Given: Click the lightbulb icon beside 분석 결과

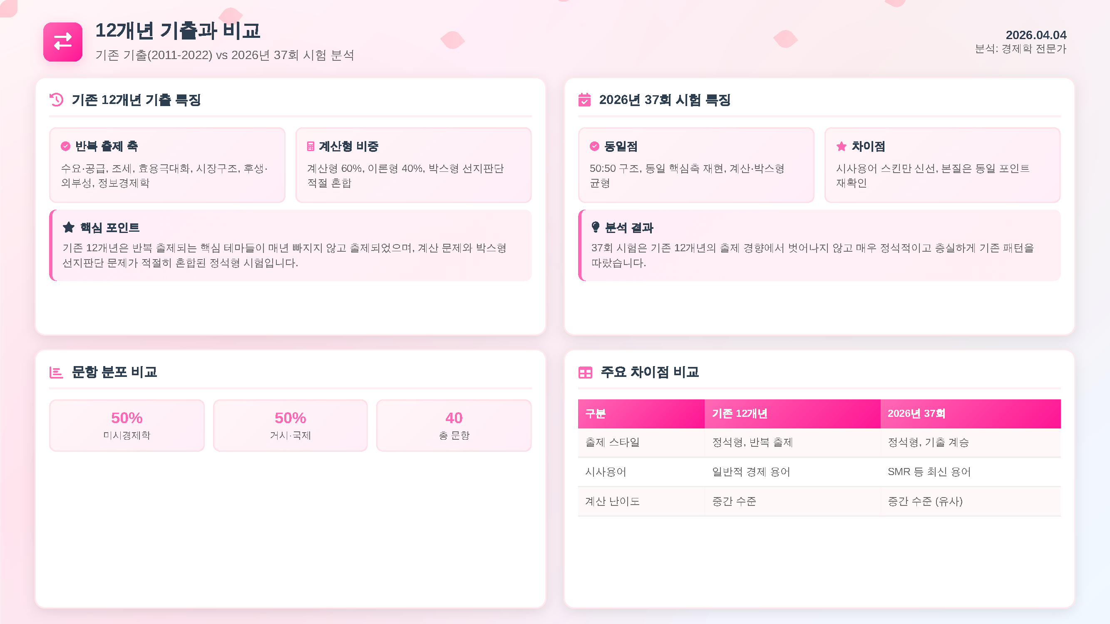Looking at the screenshot, I should (596, 227).
